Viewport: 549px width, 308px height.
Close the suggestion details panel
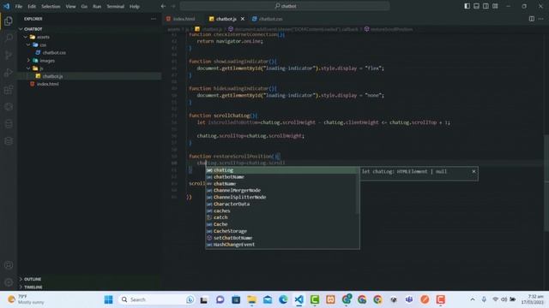[x=474, y=171]
